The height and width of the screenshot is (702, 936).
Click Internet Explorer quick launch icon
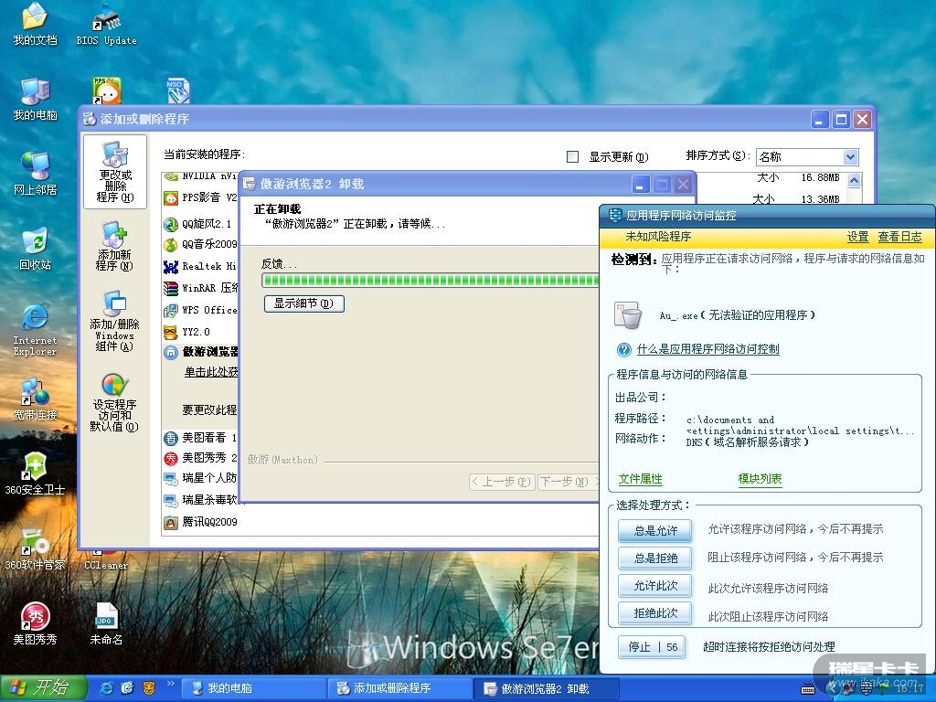(x=107, y=688)
